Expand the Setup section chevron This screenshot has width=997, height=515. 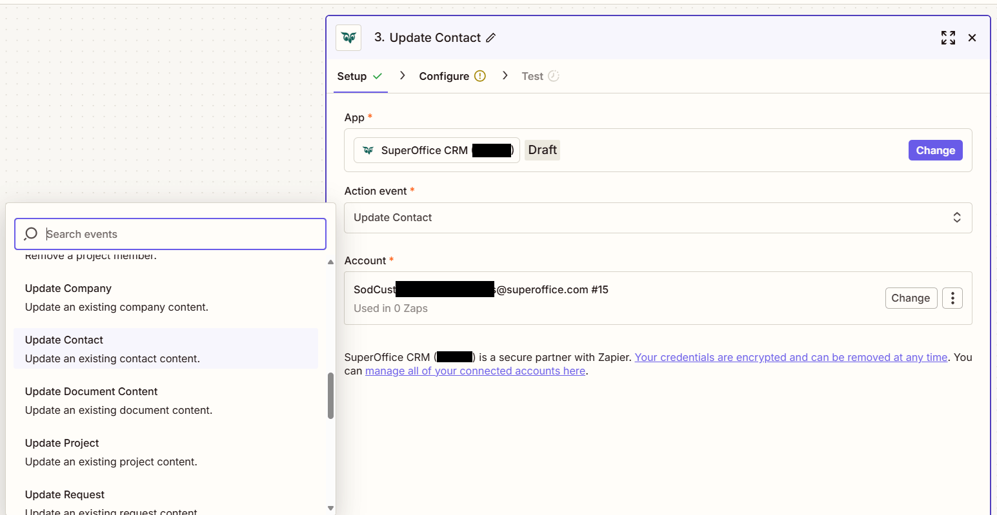tap(402, 75)
